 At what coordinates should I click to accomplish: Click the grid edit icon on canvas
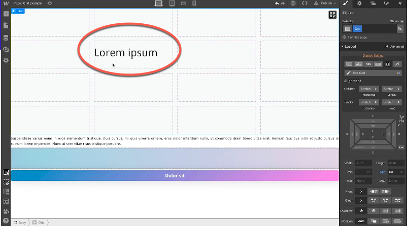tap(332, 15)
